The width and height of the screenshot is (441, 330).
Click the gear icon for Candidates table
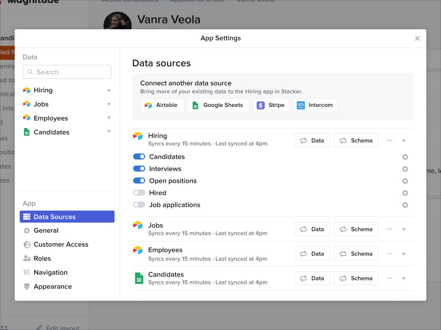[405, 157]
